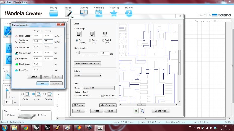The image size is (234, 131).
Task: Click Finish Margin input field
Action: [38, 64]
